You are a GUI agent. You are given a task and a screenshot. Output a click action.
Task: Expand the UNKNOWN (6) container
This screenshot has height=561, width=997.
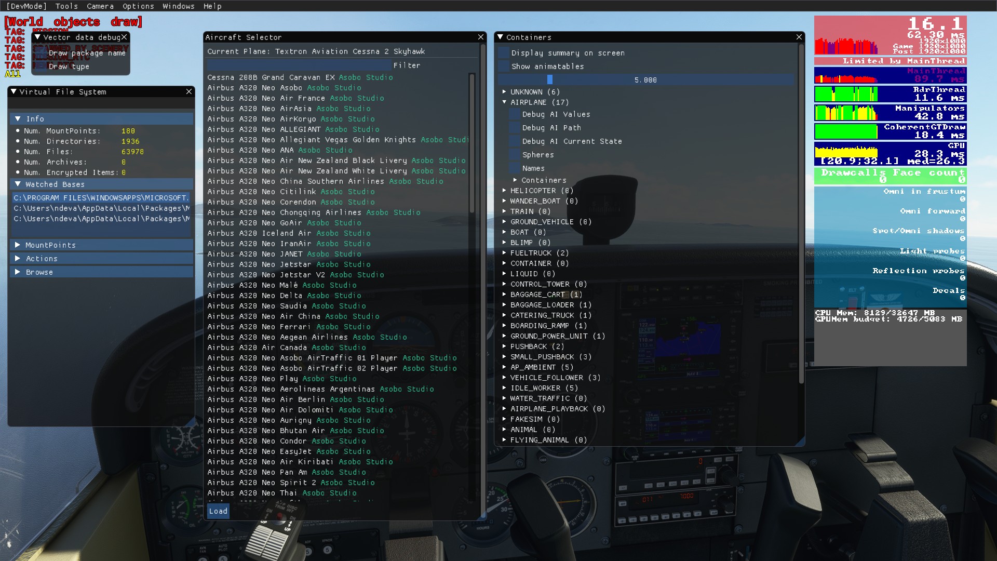(504, 92)
